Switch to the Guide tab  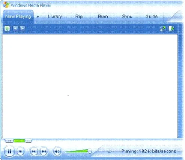click(152, 16)
